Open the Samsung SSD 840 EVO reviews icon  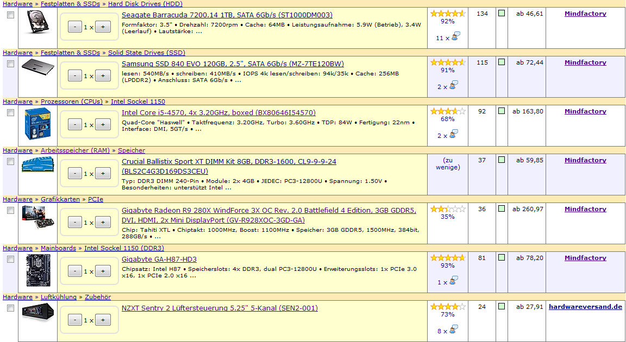tap(453, 85)
